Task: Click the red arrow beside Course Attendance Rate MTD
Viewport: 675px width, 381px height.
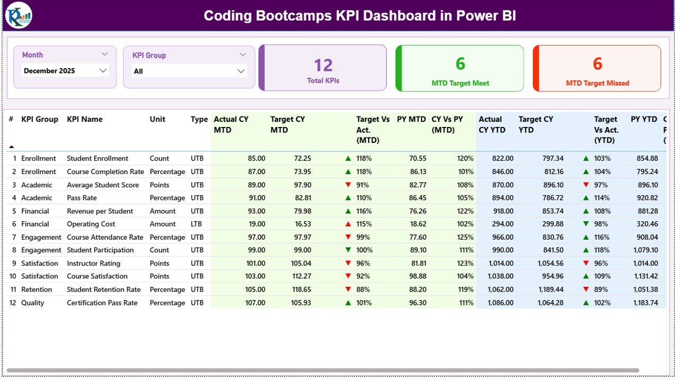Action: pos(348,237)
